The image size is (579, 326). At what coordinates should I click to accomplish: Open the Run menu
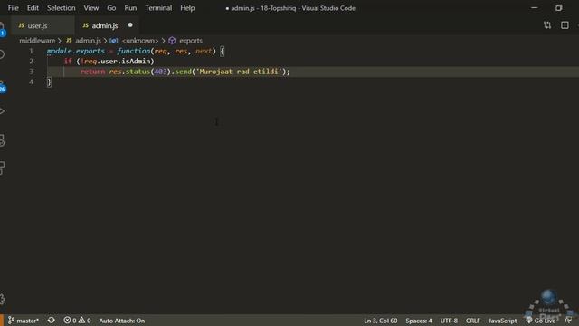pos(130,8)
